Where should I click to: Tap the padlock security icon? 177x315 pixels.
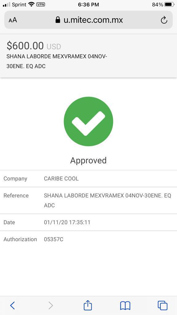click(58, 20)
